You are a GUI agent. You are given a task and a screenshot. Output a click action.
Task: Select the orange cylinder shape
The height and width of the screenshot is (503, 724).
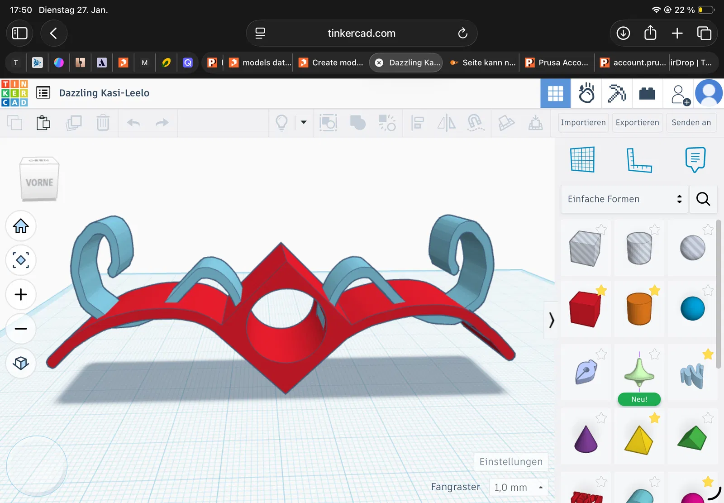[639, 309]
